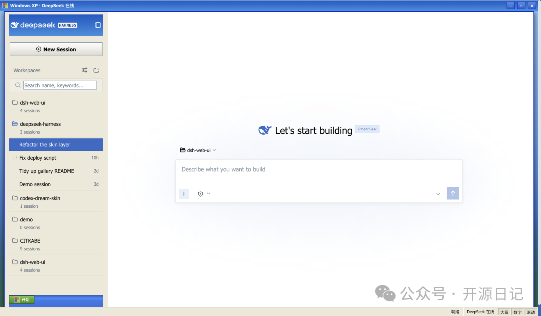Open the 'Tidy up gallery README' session
The height and width of the screenshot is (316, 541).
click(x=56, y=171)
